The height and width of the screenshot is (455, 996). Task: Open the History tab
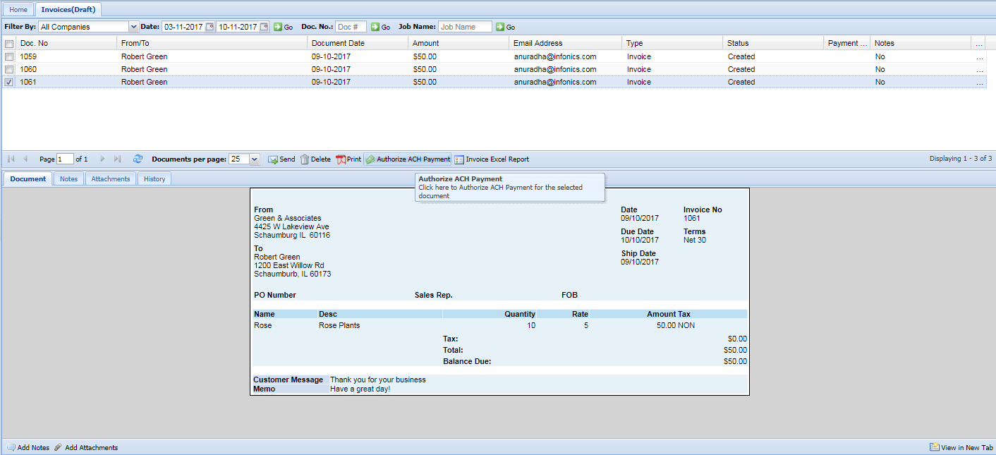(154, 179)
